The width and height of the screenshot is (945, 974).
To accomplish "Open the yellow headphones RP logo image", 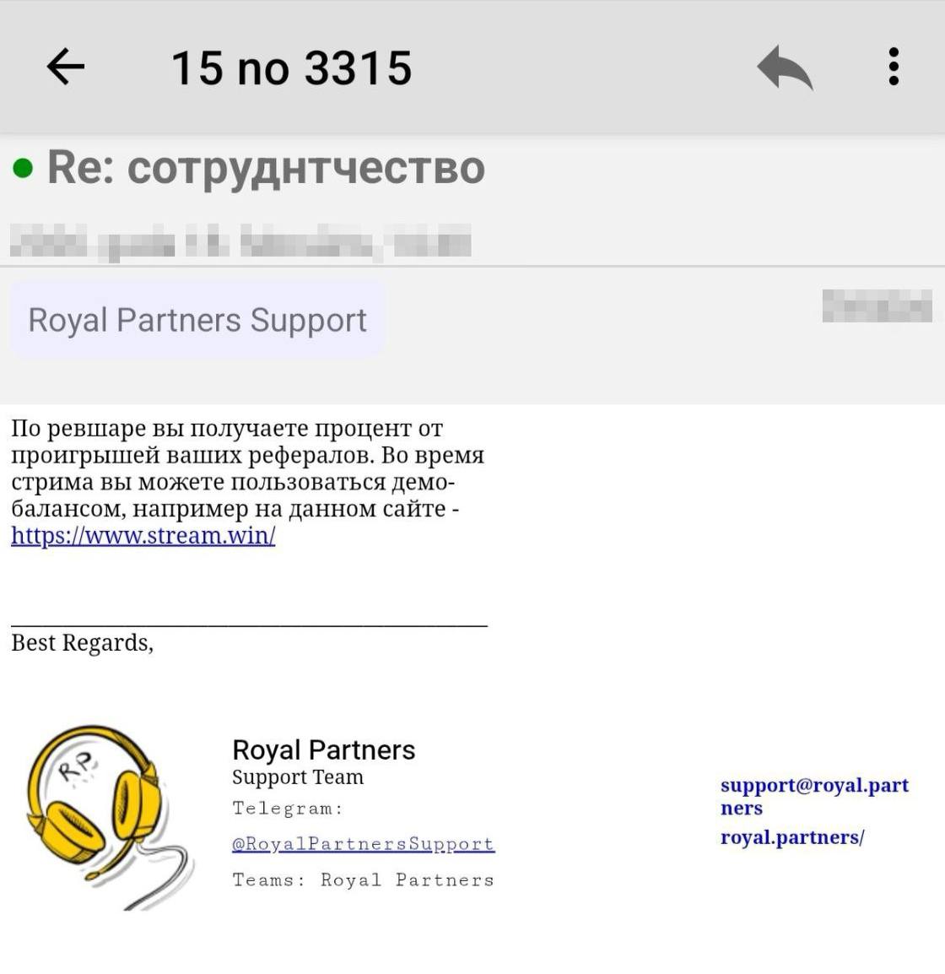I will click(x=110, y=818).
